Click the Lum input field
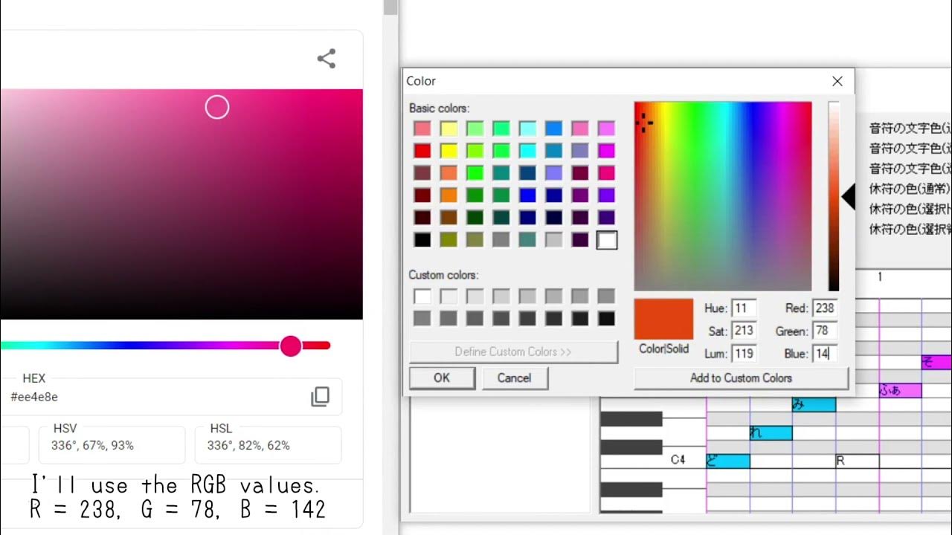Screen dimensions: 952x535 pos(744,354)
